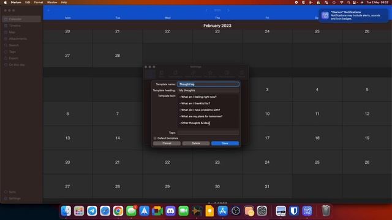This screenshot has height=220, width=392.
Task: Click the date and time in menu bar
Action: (x=377, y=2)
